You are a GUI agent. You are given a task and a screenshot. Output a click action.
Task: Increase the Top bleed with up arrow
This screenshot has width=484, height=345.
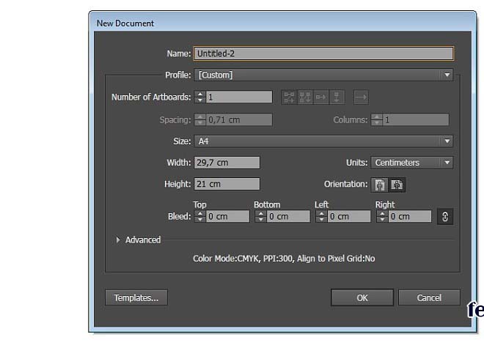(x=200, y=214)
